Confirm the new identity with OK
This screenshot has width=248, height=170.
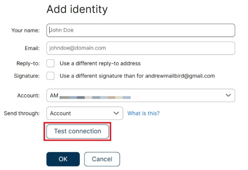tap(63, 159)
